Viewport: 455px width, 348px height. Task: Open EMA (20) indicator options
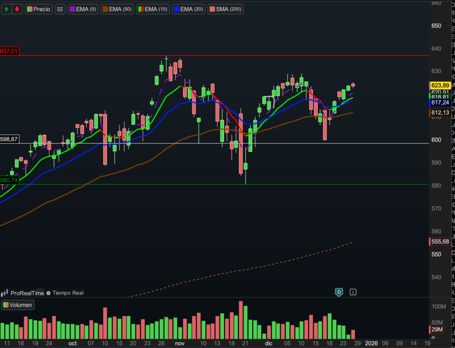(x=188, y=9)
